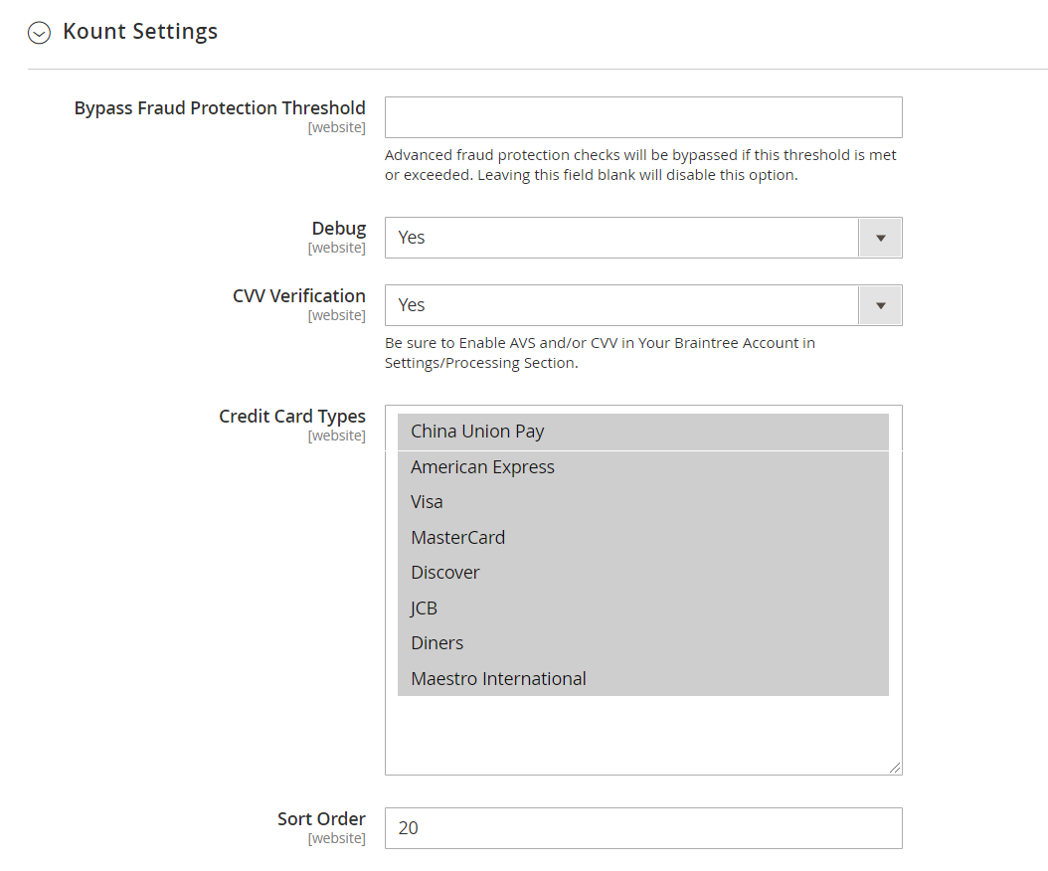Select Diners card type
Screen dimensions: 1048x871
coord(643,643)
